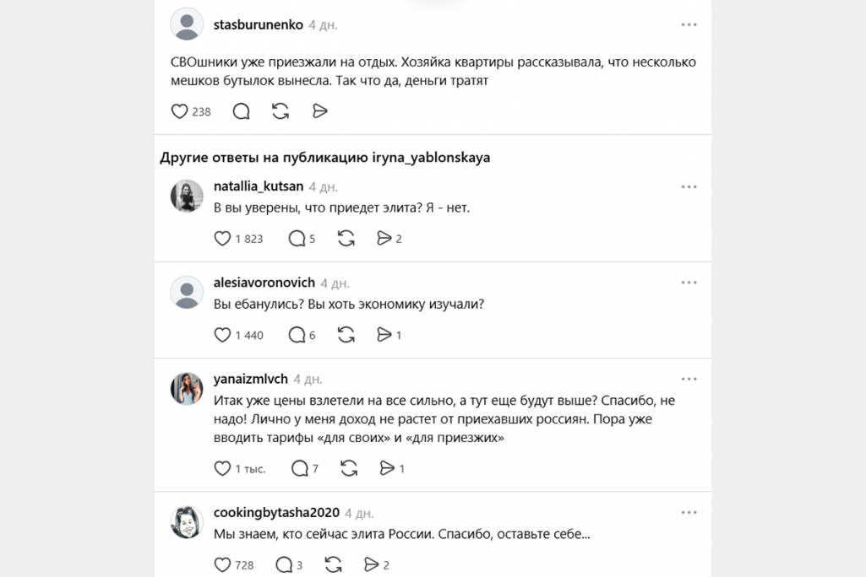Image resolution: width=866 pixels, height=577 pixels.
Task: Reply to stasburunenko's comment via speech bubble icon
Action: click(x=241, y=111)
